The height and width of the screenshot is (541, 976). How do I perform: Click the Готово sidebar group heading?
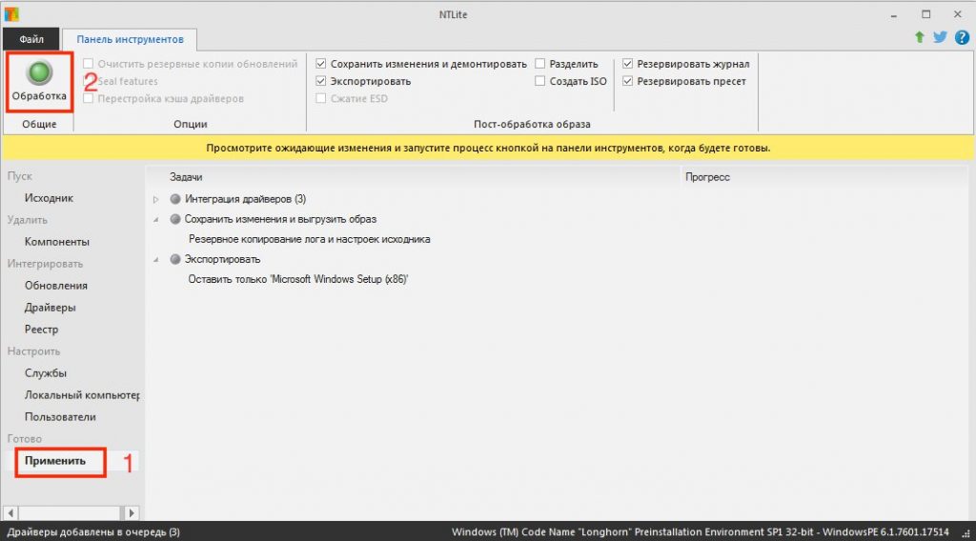tap(24, 439)
